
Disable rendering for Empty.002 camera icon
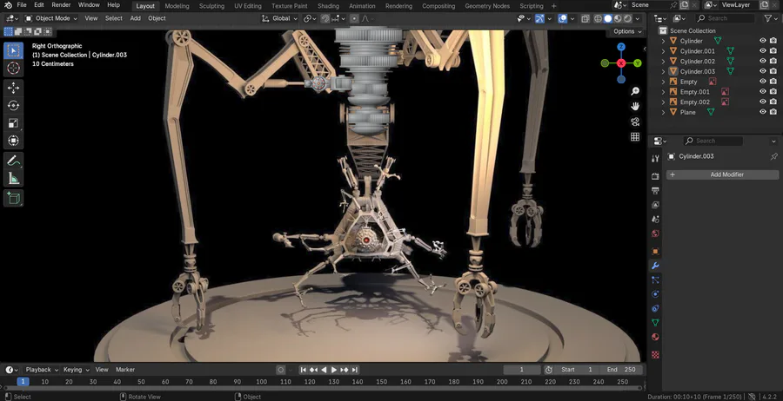(773, 102)
